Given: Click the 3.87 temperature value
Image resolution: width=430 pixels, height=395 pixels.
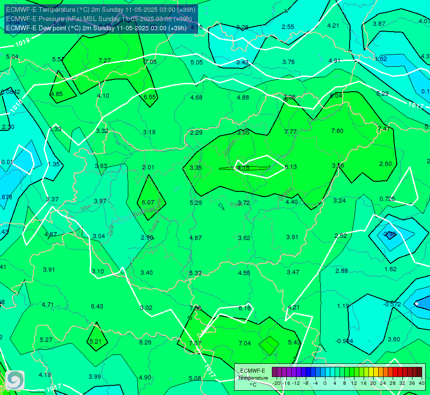Looking at the screenshot, I should (x=379, y=24).
